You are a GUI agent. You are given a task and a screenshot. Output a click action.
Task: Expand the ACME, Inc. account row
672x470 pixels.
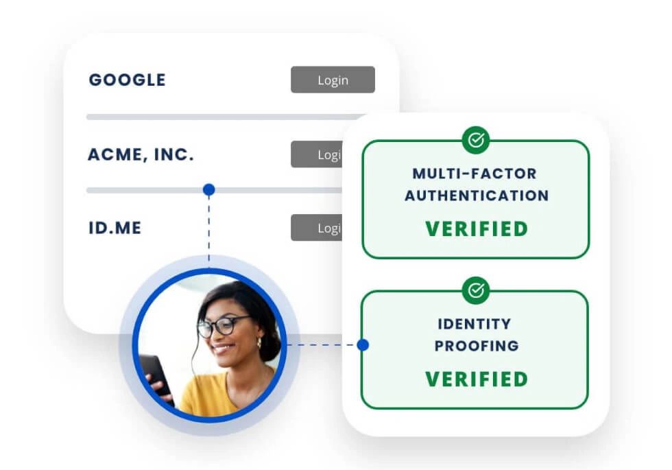(206, 154)
